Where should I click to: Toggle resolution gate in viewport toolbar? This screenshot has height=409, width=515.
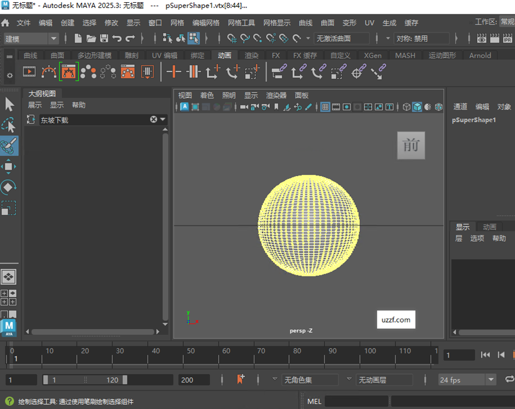coord(346,107)
